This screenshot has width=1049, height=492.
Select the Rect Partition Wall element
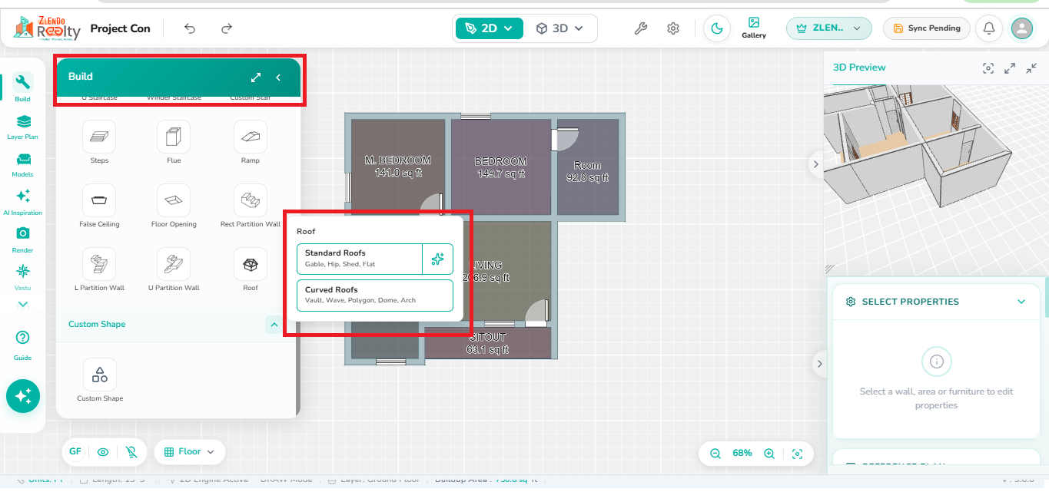[x=251, y=206]
